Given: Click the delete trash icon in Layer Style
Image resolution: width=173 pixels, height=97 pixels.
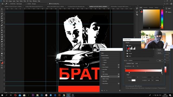Looking at the screenshot, I should coord(120,91).
